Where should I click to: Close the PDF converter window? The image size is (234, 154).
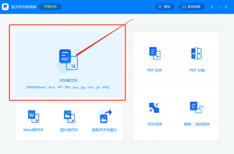[226, 7]
